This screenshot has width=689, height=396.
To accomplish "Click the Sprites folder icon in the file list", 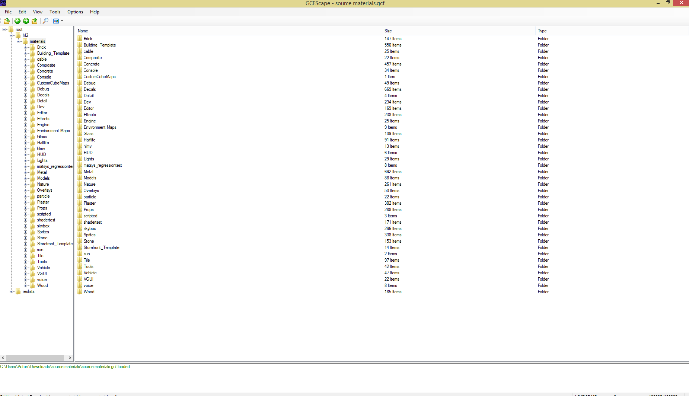I will click(80, 235).
